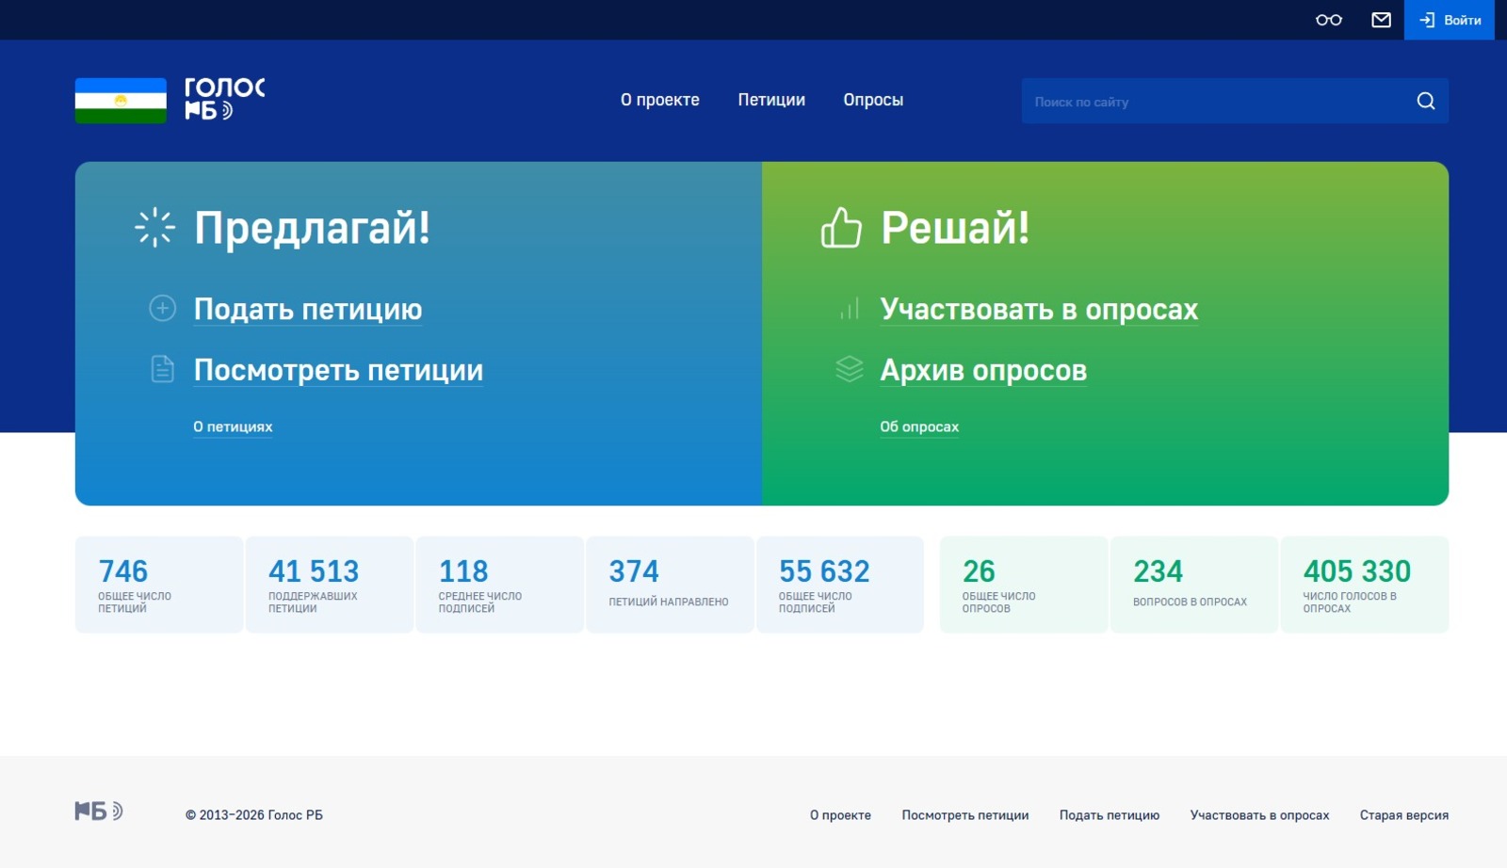Go to the Петиции menu section

[x=770, y=100]
